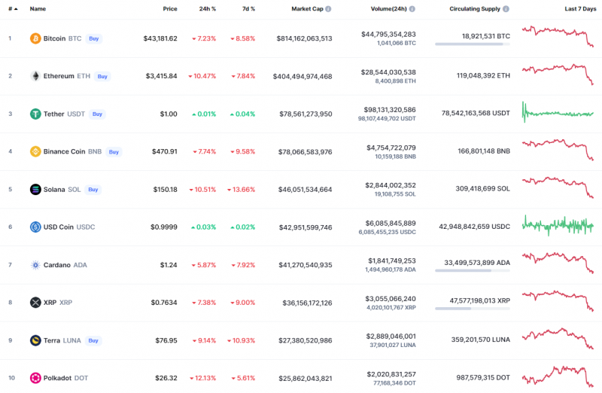Open the Ethereum name link

(59, 76)
